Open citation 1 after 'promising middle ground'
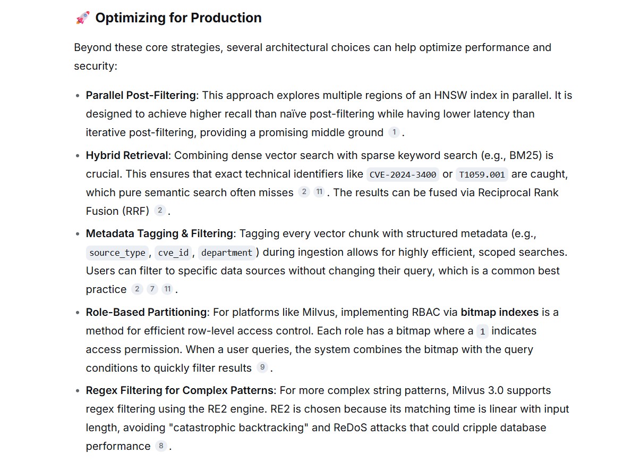 (394, 132)
